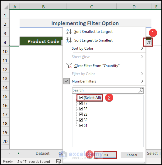This screenshot has width=162, height=165.
Task: Uncheck the 23 value checkbox
Action: pos(81,114)
